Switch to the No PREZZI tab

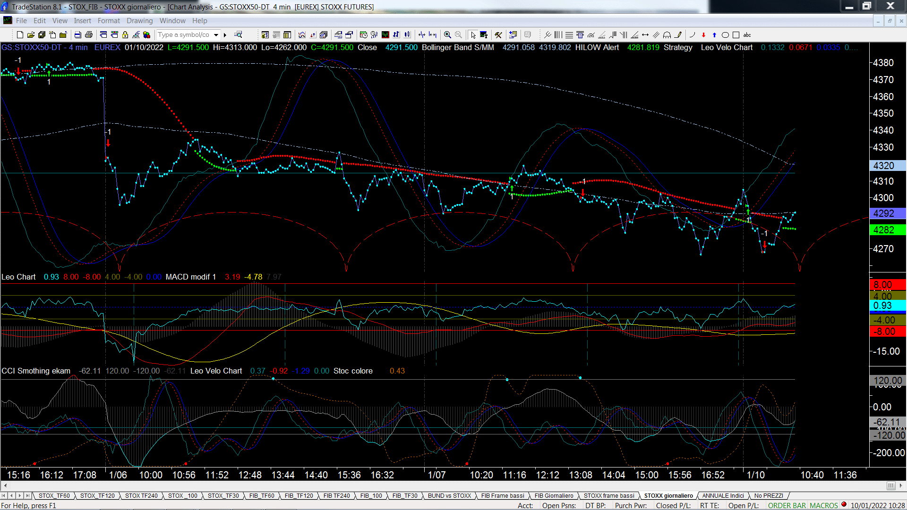point(769,496)
